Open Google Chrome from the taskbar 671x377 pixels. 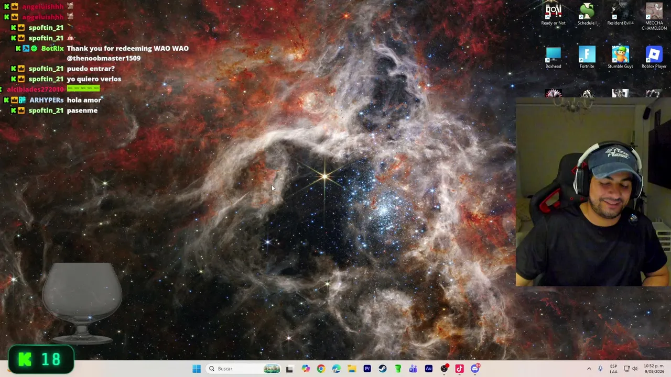click(321, 369)
